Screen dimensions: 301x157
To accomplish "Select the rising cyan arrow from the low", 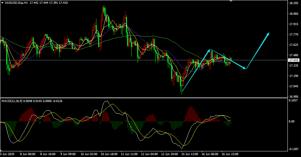I will click(x=196, y=71).
